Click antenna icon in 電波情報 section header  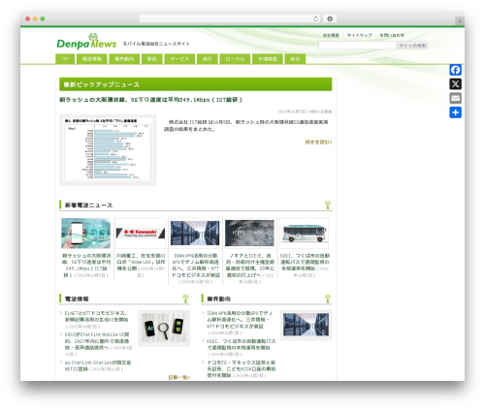click(185, 299)
